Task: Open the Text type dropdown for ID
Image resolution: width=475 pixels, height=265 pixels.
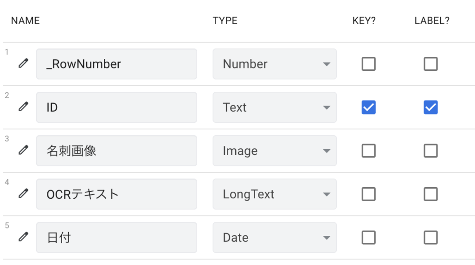Action: (x=275, y=107)
